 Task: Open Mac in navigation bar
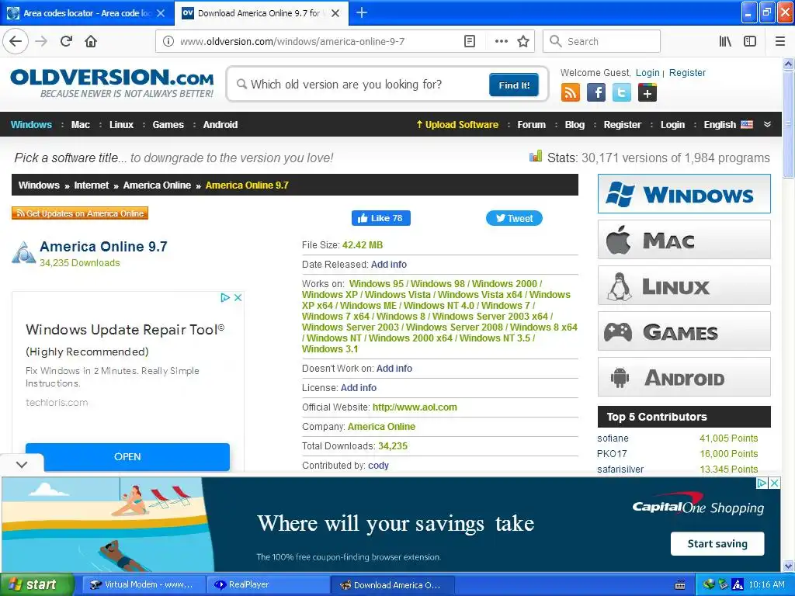coord(81,125)
